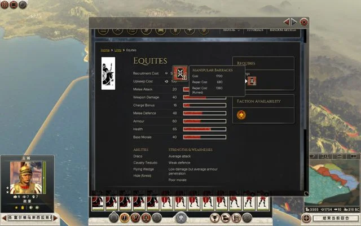Go back with the encyclopedia left arrow
This screenshot has height=226, width=361.
pos(287,21)
